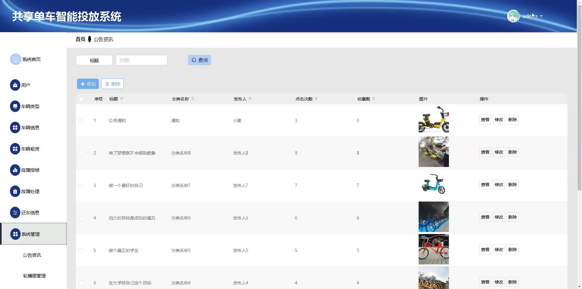Click the 故障报修 bar chart icon
582x289 pixels.
point(15,170)
